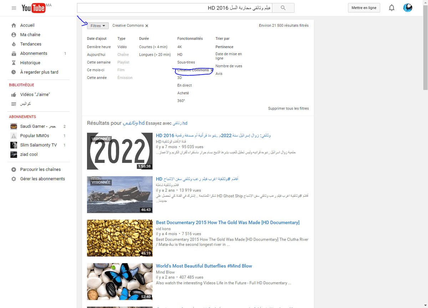Viewport: 428px width, 308px height.
Task: Open the account avatar menu
Action: pos(408,8)
